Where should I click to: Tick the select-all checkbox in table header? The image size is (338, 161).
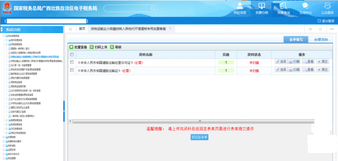click(72, 55)
